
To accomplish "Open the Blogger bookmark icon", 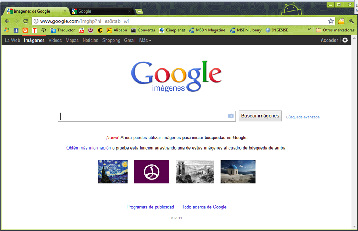I will 25,30.
